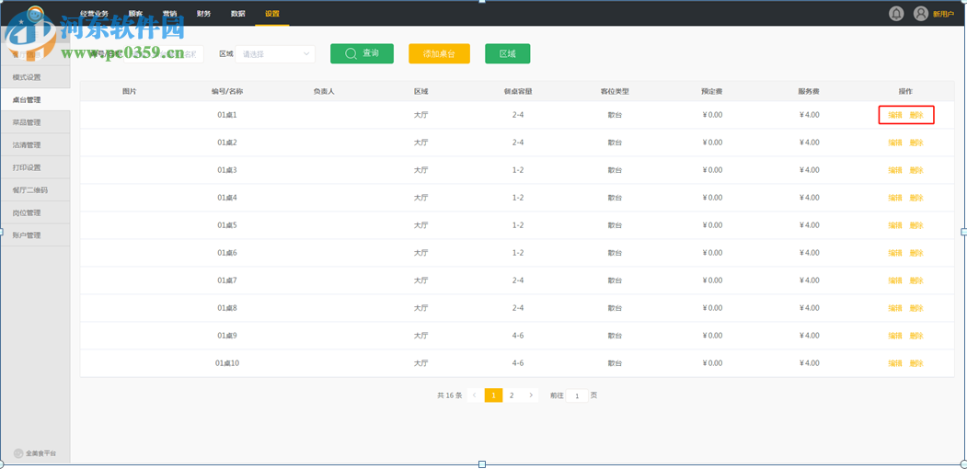Click 删除 for table 01桌3
The width and height of the screenshot is (967, 469).
pyautogui.click(x=916, y=170)
